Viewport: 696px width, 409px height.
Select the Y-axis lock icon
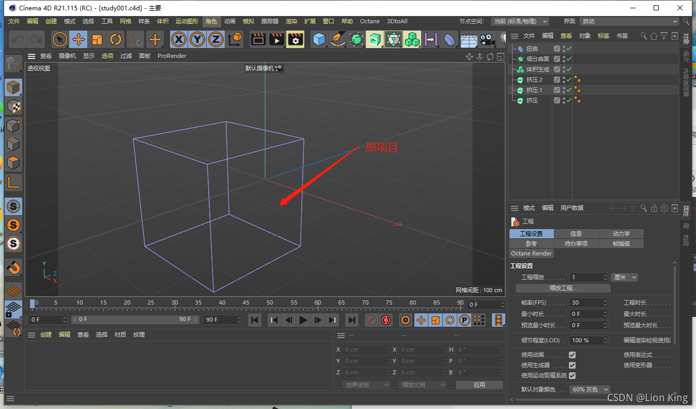coord(197,39)
